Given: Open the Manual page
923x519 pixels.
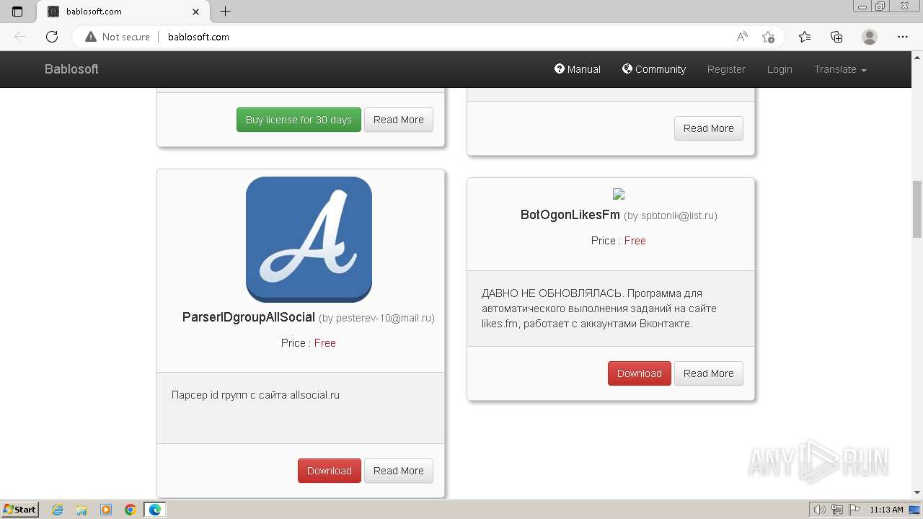Looking at the screenshot, I should [x=578, y=69].
